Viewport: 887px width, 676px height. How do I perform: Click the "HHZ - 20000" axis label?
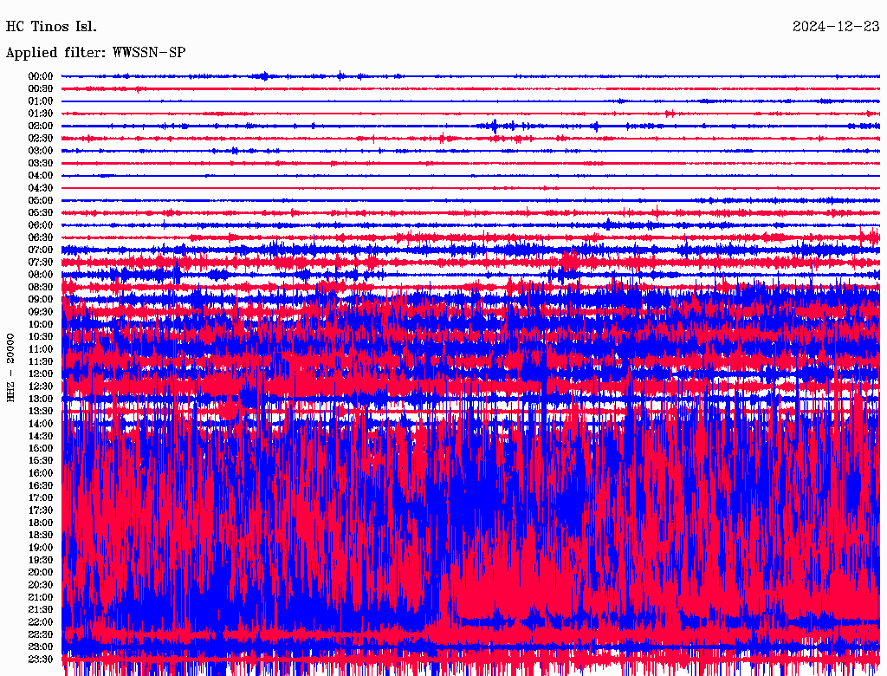10,367
